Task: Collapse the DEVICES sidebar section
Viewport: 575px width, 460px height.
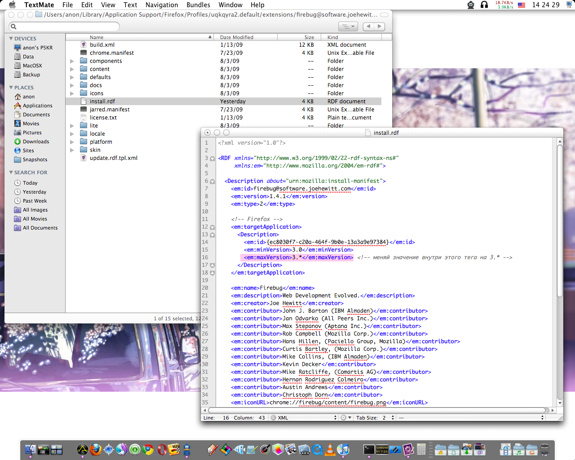Action: (11, 39)
